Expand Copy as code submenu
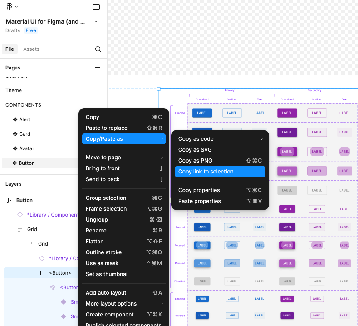The width and height of the screenshot is (358, 326). click(x=220, y=139)
